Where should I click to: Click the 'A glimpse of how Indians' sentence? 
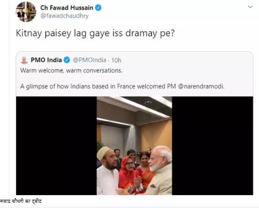tap(122, 86)
